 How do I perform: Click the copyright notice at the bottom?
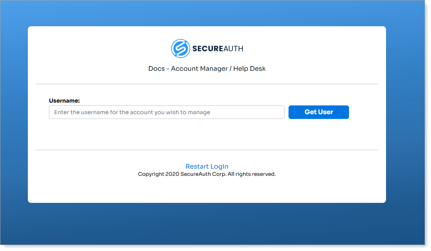tap(207, 174)
